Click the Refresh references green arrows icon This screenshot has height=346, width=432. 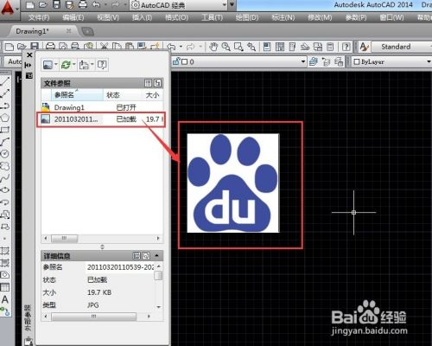[66, 65]
